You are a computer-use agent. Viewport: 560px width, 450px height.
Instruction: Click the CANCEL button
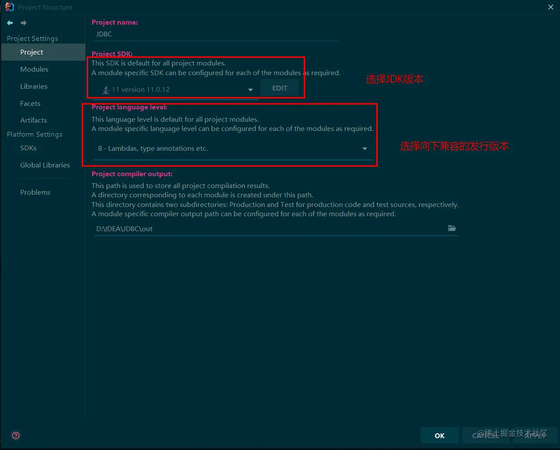click(486, 435)
